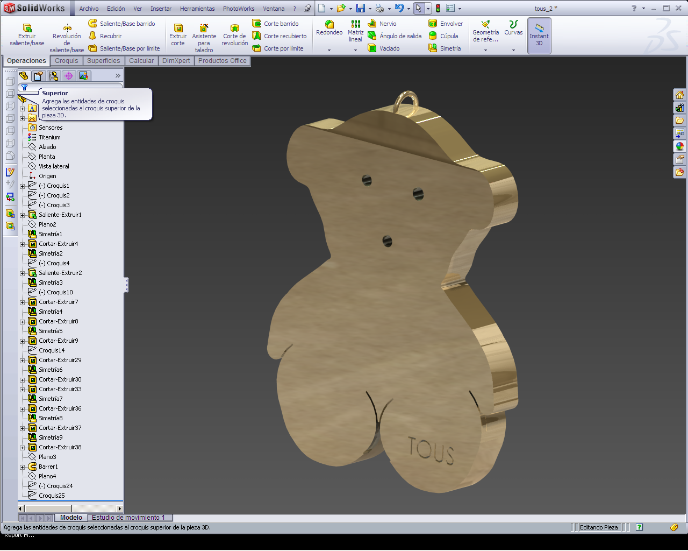Open the Archivo menu
This screenshot has height=551, width=688.
tap(89, 9)
